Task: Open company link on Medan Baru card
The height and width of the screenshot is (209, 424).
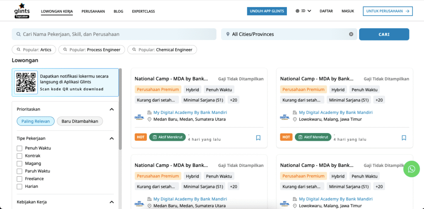Action: pos(190,112)
